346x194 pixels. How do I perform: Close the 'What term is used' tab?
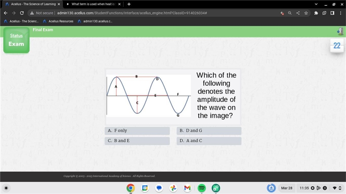pyautogui.click(x=119, y=4)
